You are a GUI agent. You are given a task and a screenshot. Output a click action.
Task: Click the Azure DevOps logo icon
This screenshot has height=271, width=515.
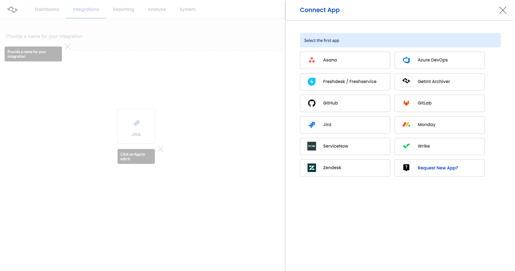tap(406, 60)
